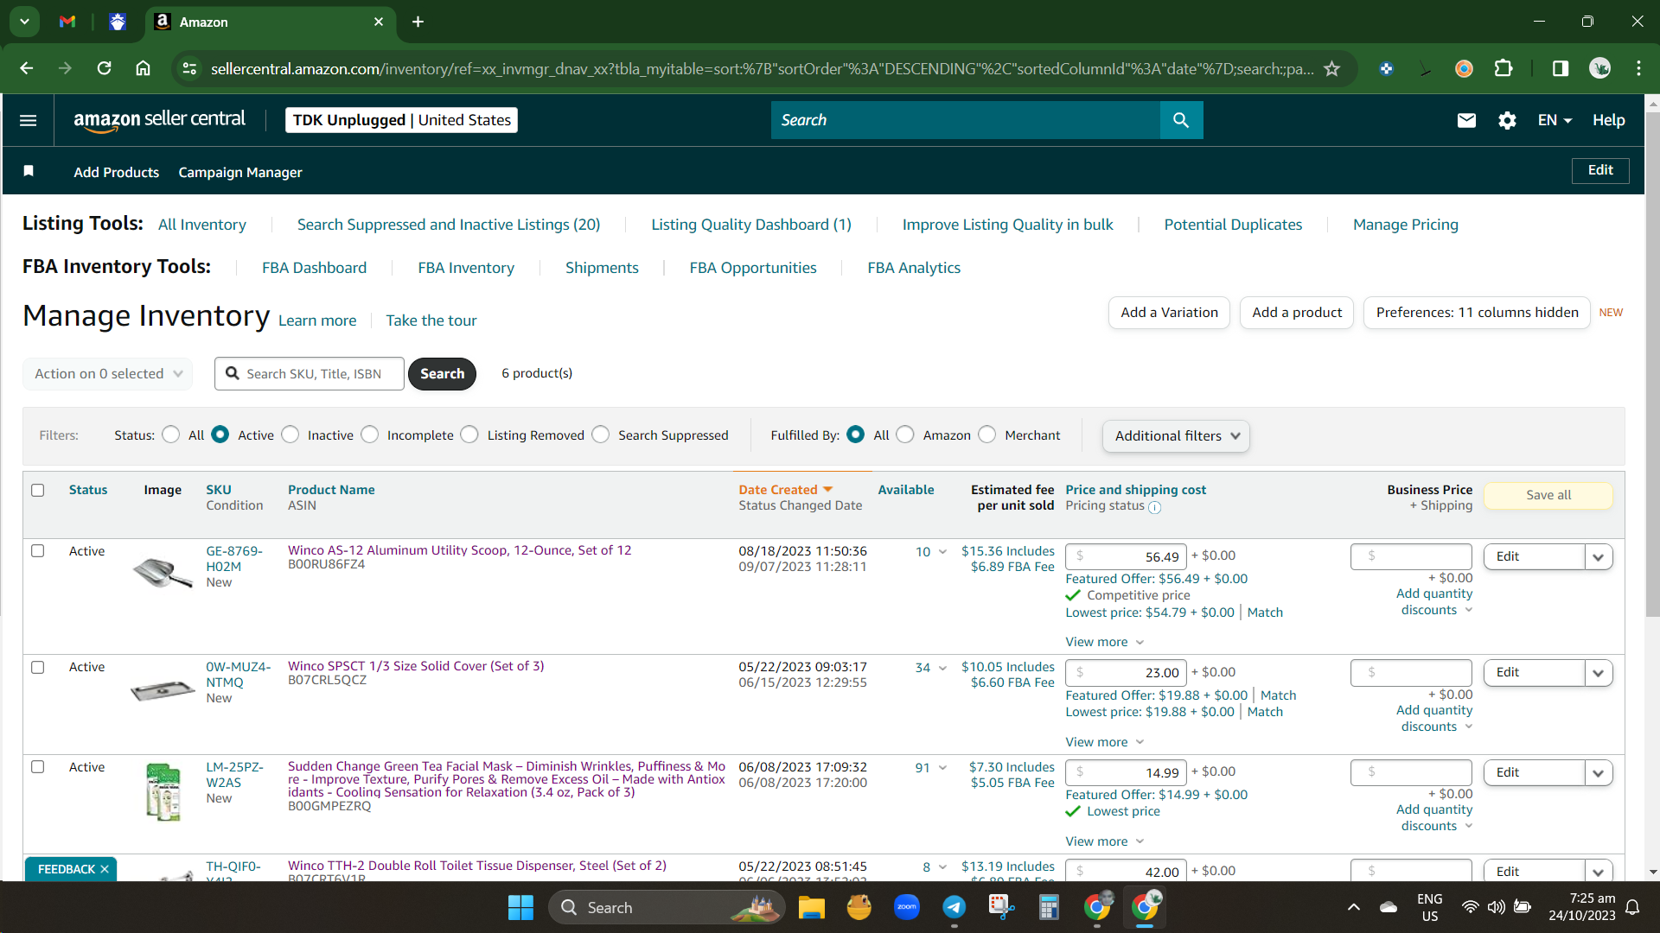The height and width of the screenshot is (933, 1660).
Task: Open the FBA Dashboard tool
Action: (x=315, y=268)
